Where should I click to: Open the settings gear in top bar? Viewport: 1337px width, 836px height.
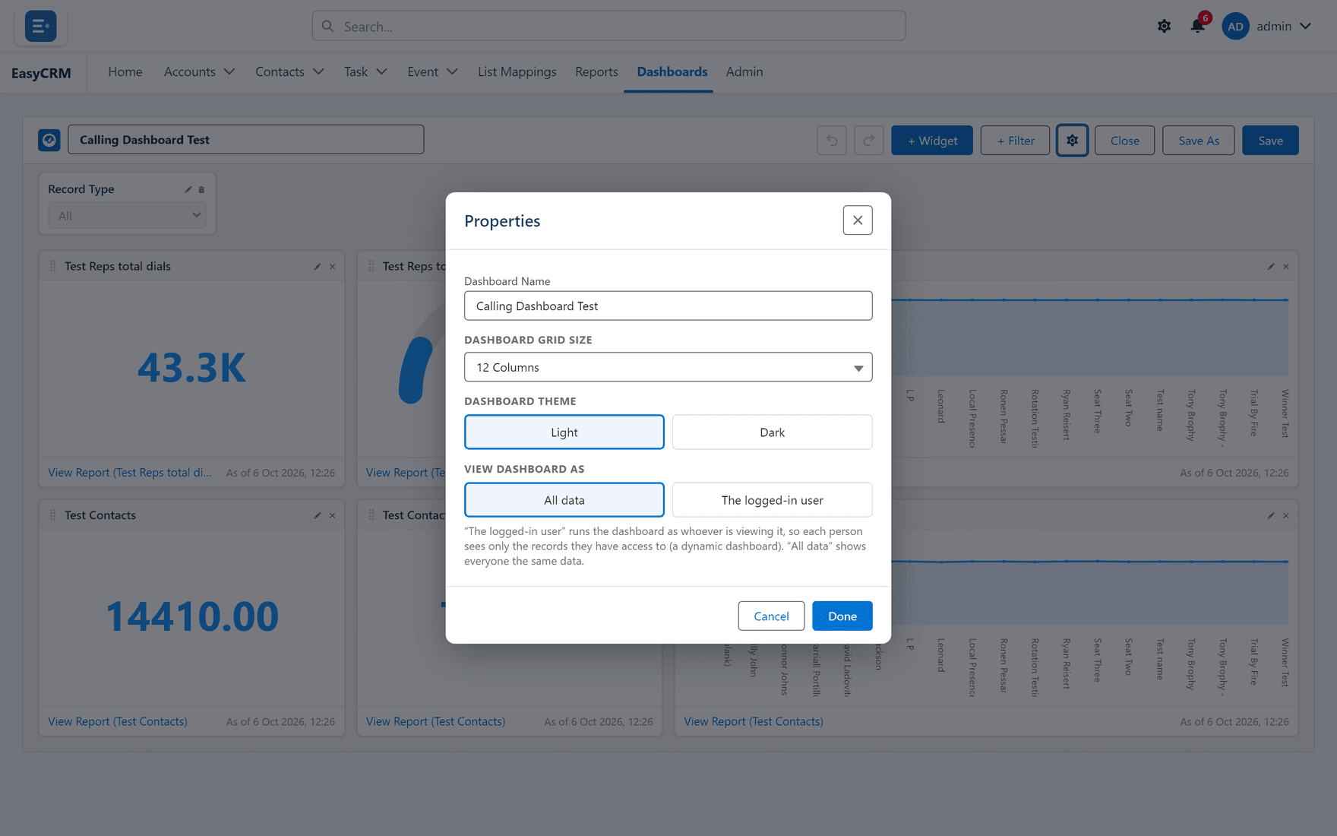1164,27
